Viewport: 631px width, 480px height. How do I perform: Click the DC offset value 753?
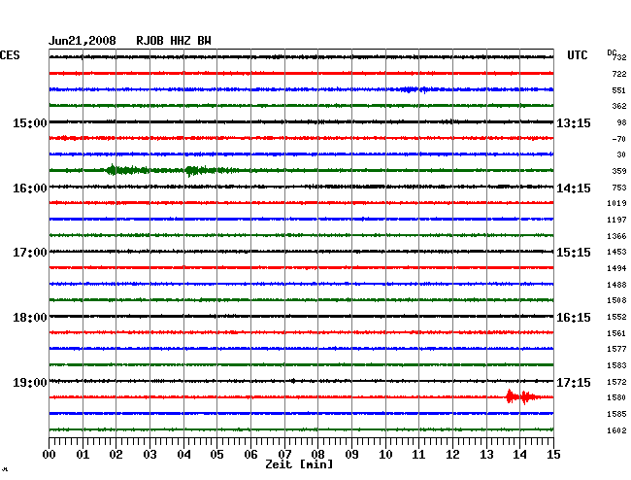point(619,188)
